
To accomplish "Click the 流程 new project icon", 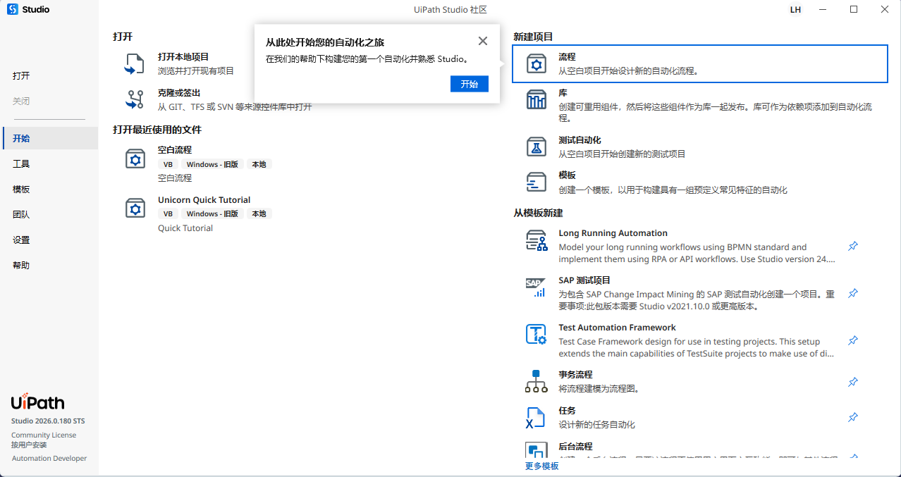I will point(537,64).
